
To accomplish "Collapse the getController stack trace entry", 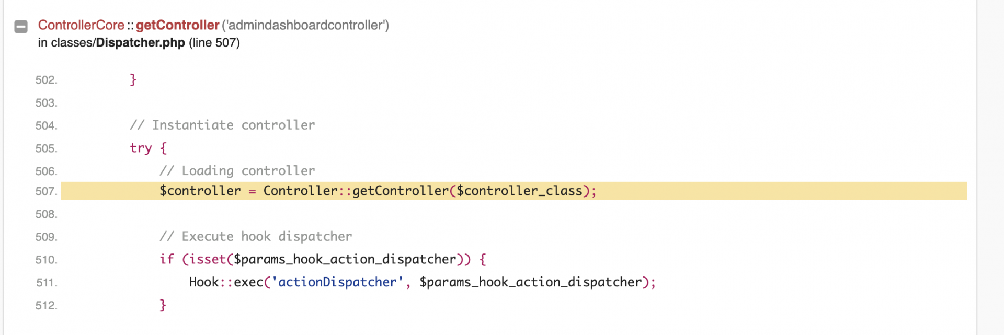I will click(x=21, y=27).
